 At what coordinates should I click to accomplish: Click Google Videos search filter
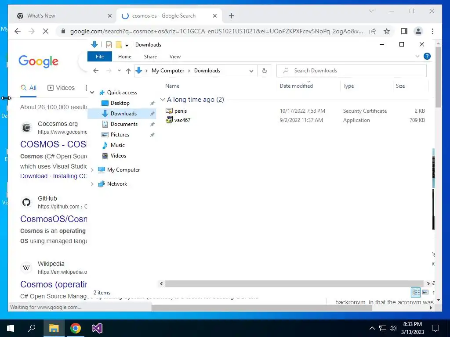(61, 88)
